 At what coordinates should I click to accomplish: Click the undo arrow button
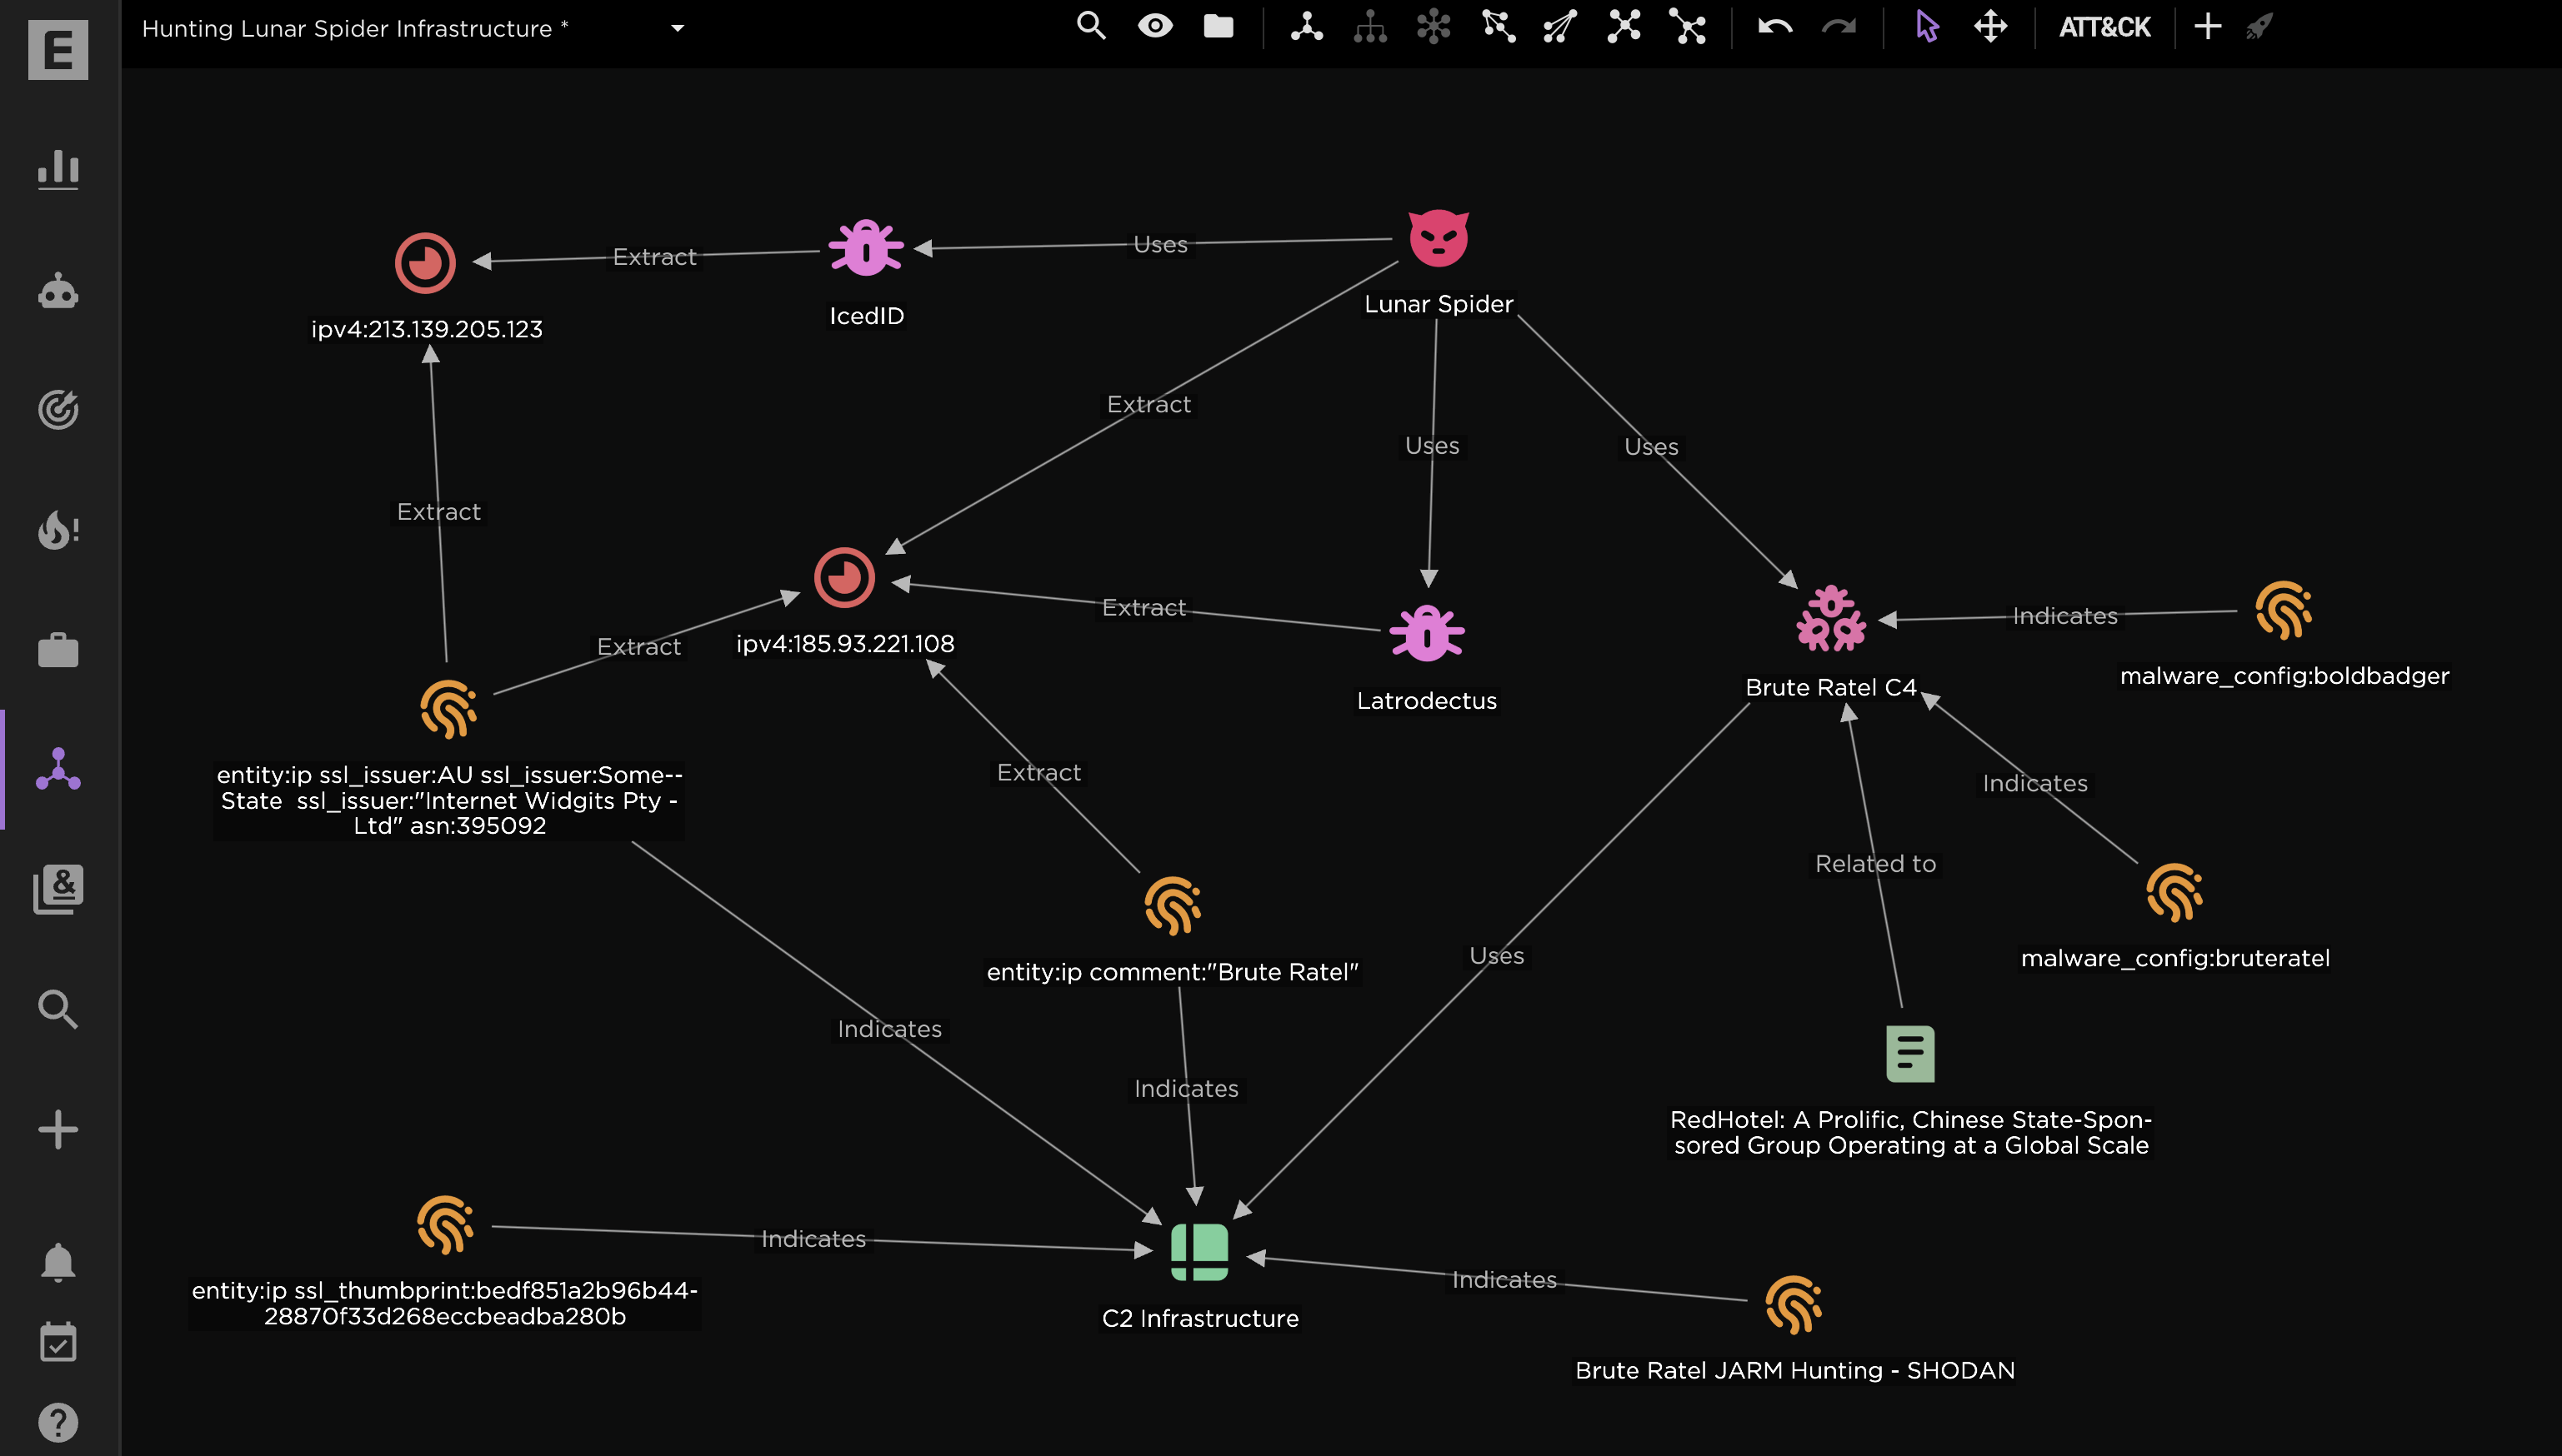click(1774, 27)
